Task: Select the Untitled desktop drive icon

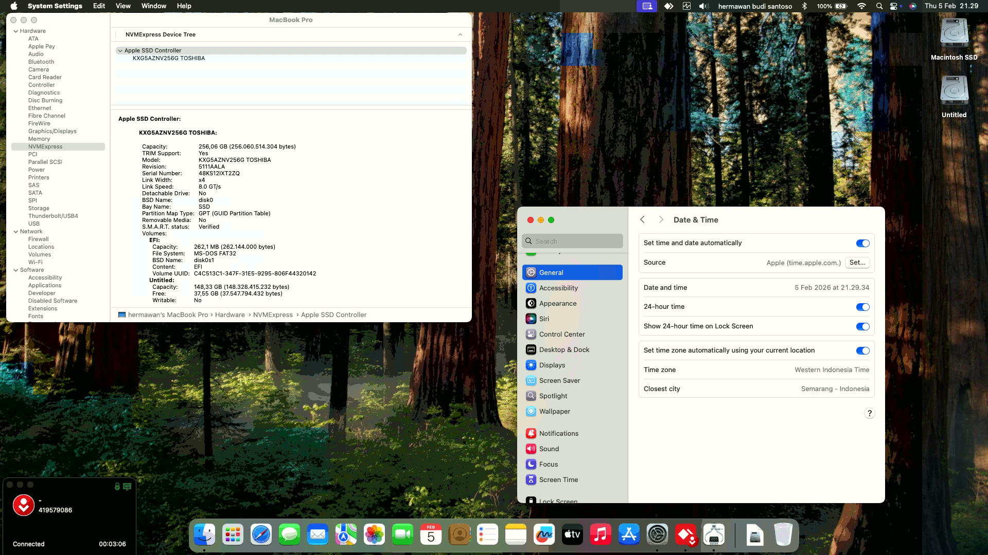Action: (x=954, y=97)
